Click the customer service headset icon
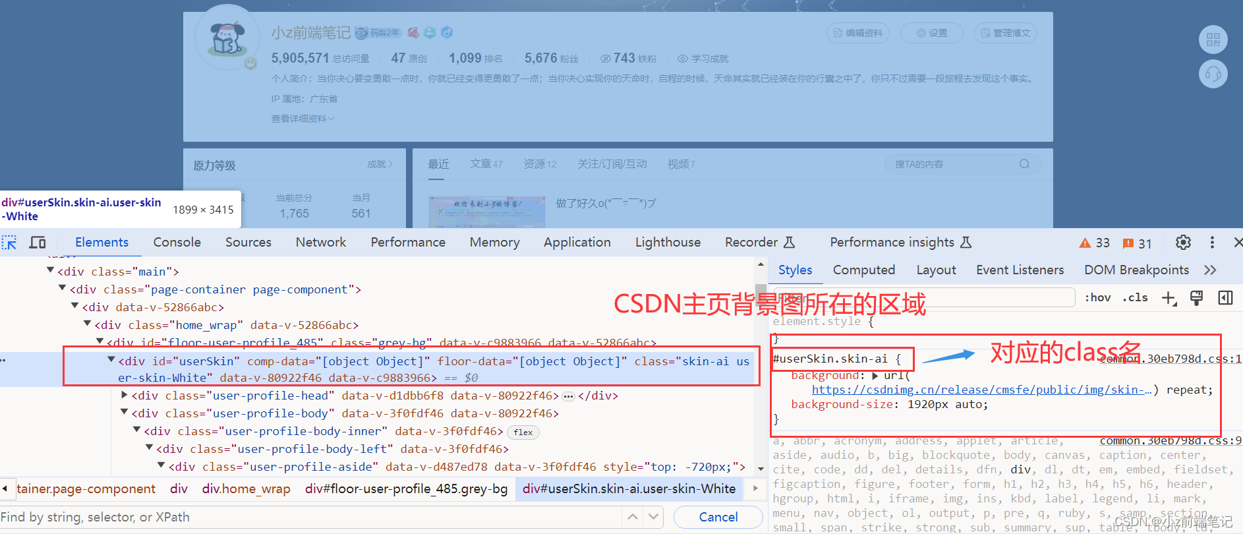The width and height of the screenshot is (1243, 534). pos(1213,74)
